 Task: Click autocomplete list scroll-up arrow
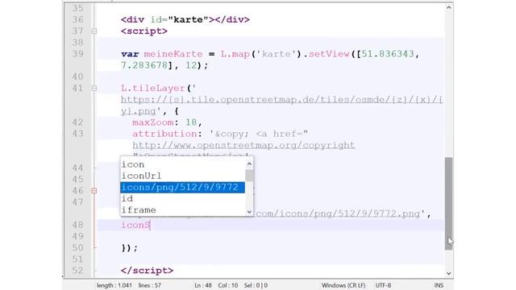coord(249,164)
